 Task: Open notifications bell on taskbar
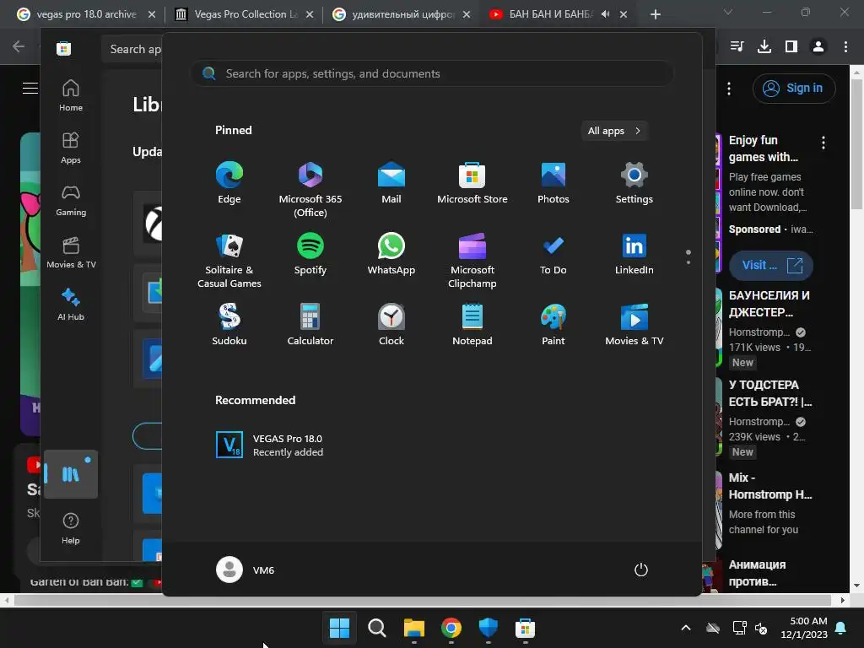pos(841,628)
